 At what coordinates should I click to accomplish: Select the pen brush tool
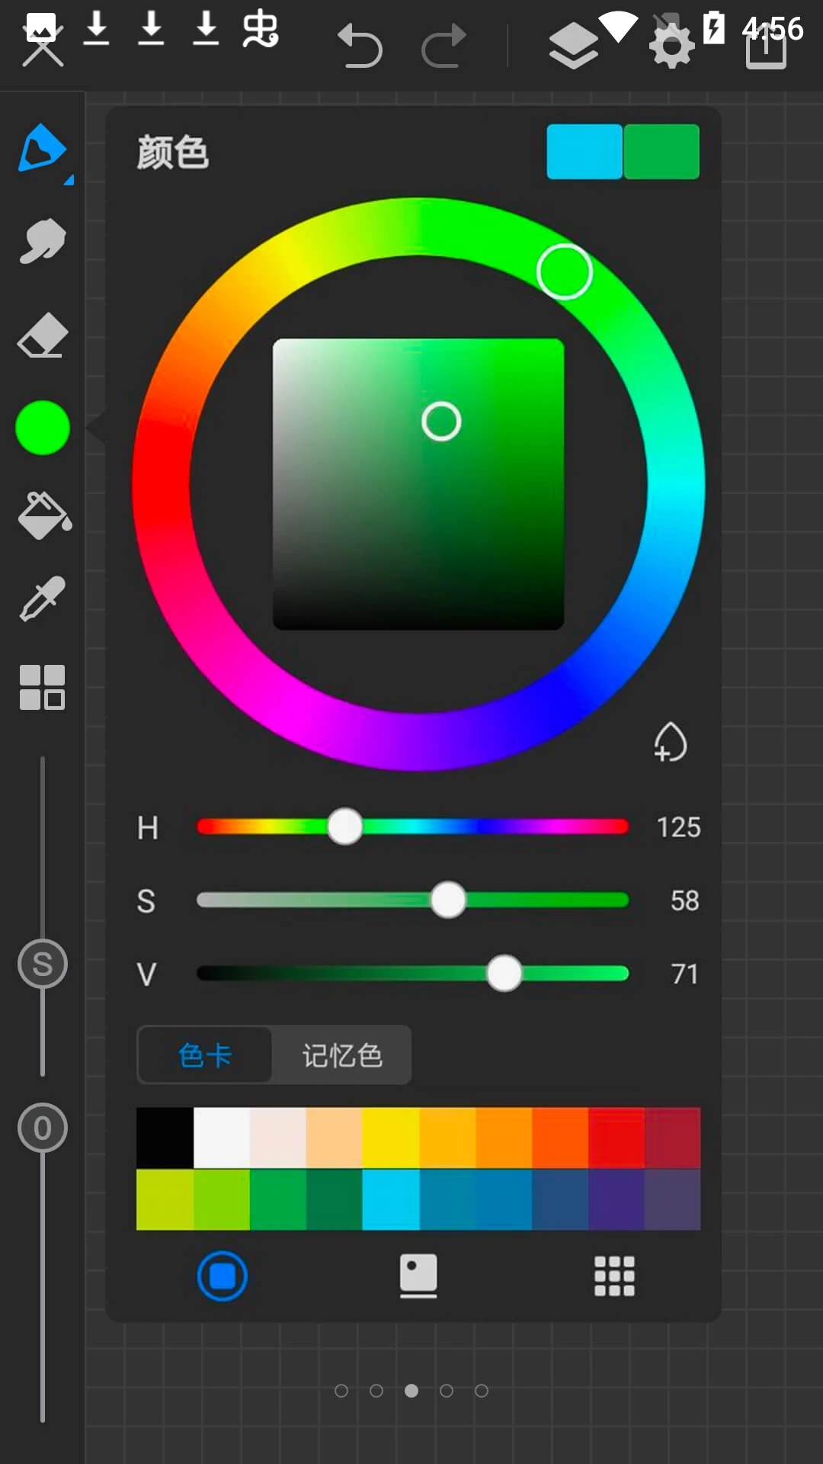(42, 149)
